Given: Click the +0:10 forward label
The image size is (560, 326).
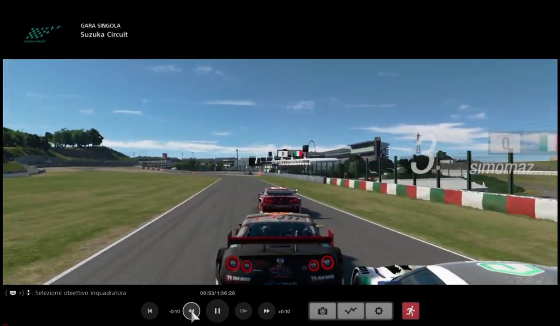Looking at the screenshot, I should point(284,312).
